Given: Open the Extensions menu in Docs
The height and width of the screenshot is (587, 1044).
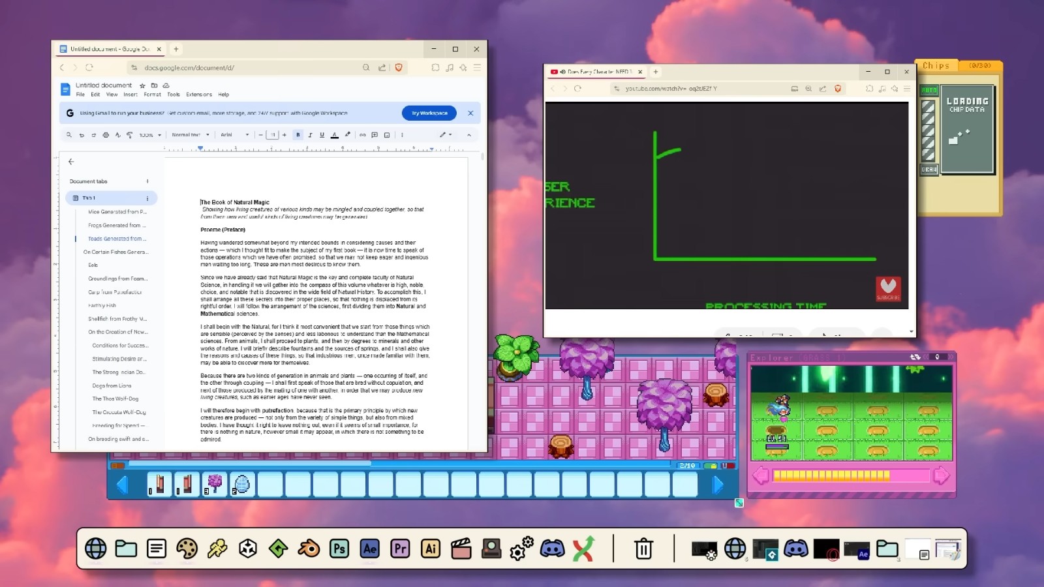Looking at the screenshot, I should (198, 95).
